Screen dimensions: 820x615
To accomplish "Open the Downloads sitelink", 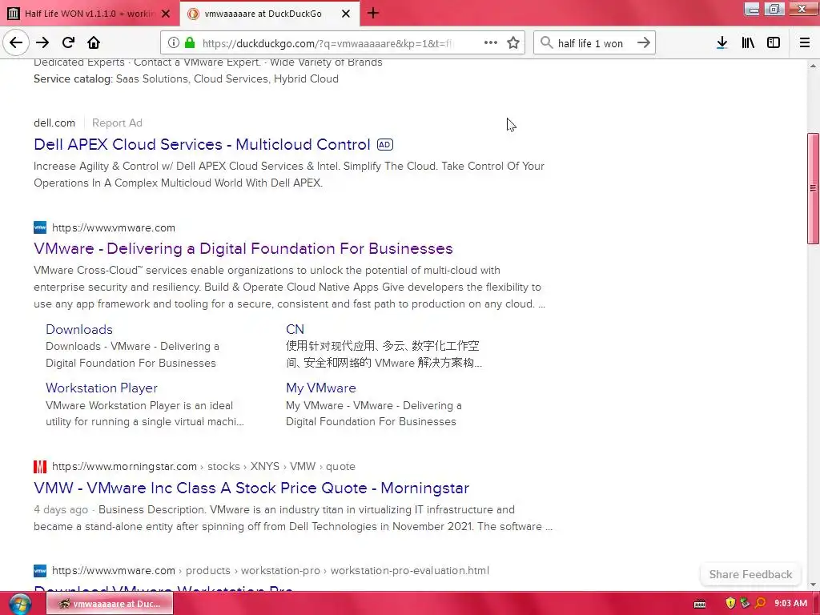I will pos(79,329).
